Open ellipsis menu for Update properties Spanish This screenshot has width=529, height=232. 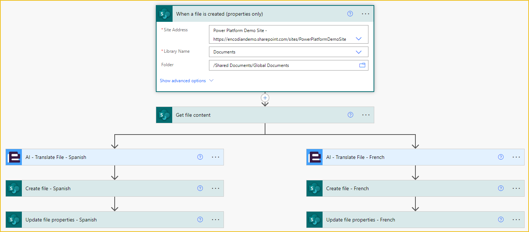tap(216, 220)
